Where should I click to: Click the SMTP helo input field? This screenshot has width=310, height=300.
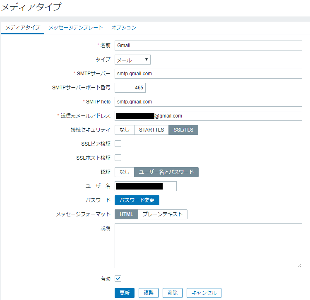(x=208, y=102)
